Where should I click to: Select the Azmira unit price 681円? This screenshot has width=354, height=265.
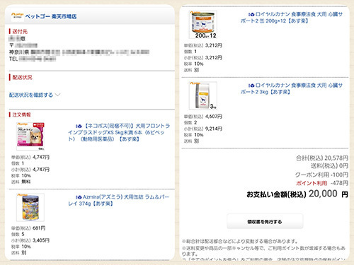[x=39, y=228]
